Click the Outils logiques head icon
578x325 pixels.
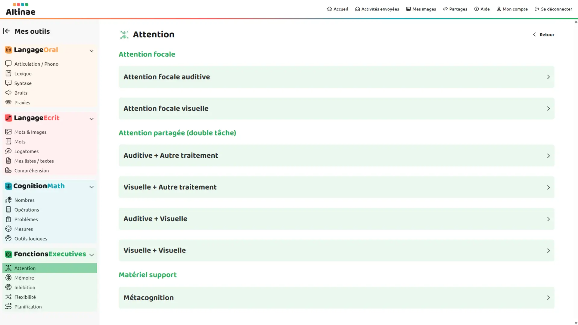click(x=8, y=238)
